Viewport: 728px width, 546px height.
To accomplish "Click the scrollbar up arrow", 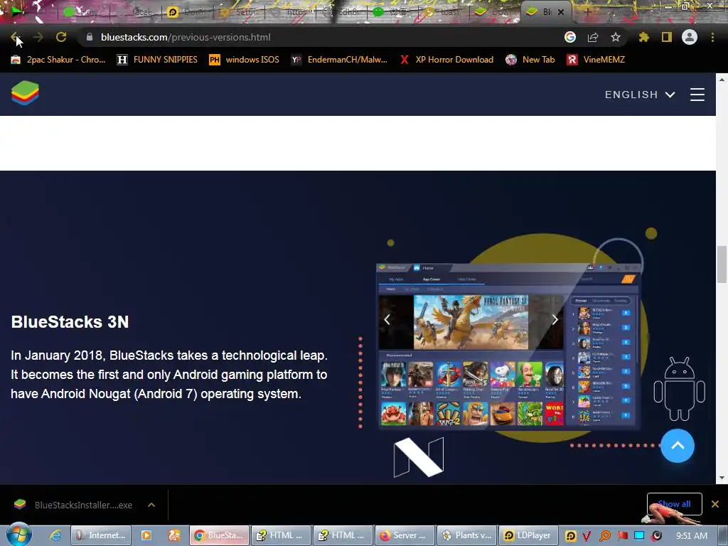I will 722,79.
